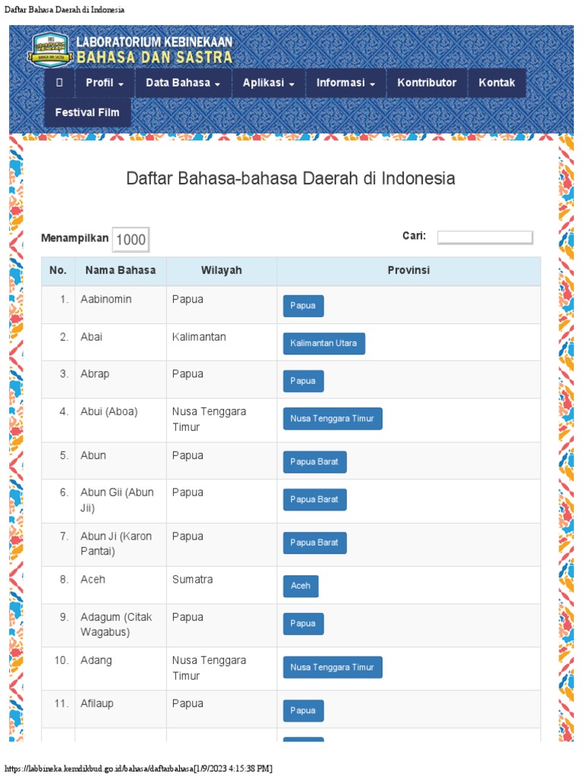
Task: Go to the Kontributor page
Action: tap(427, 83)
